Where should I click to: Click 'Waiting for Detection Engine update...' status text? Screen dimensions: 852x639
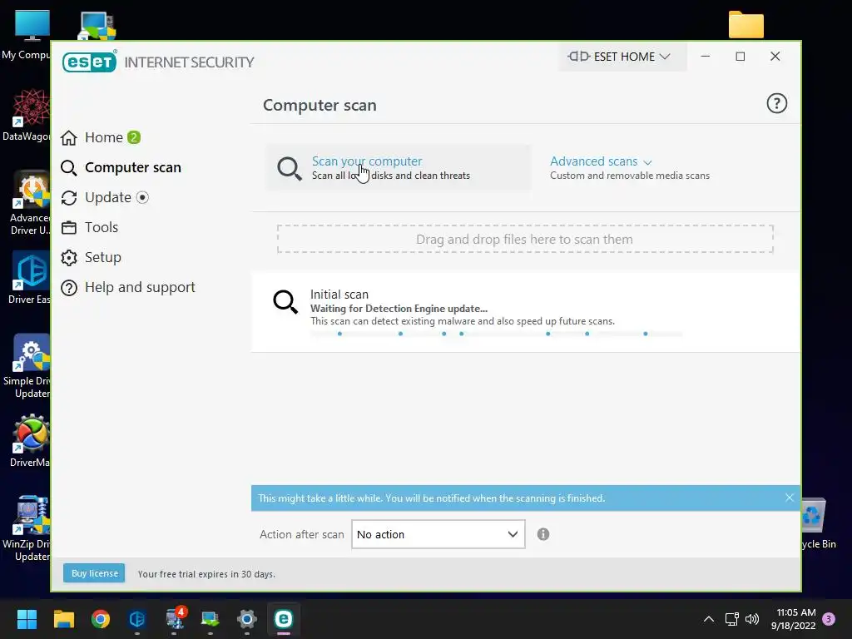399,308
